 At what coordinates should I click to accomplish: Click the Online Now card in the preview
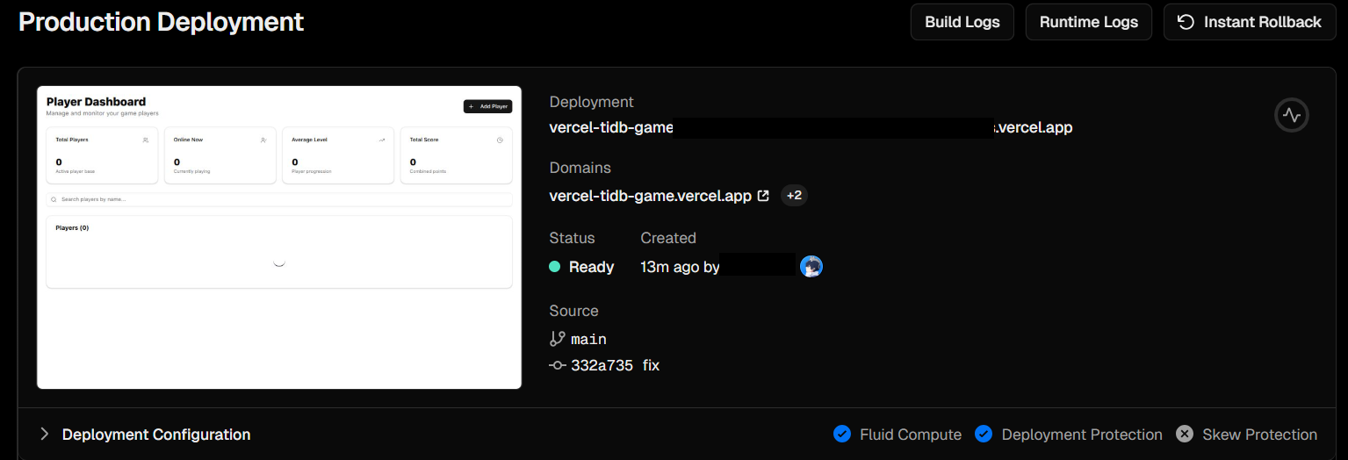(220, 155)
